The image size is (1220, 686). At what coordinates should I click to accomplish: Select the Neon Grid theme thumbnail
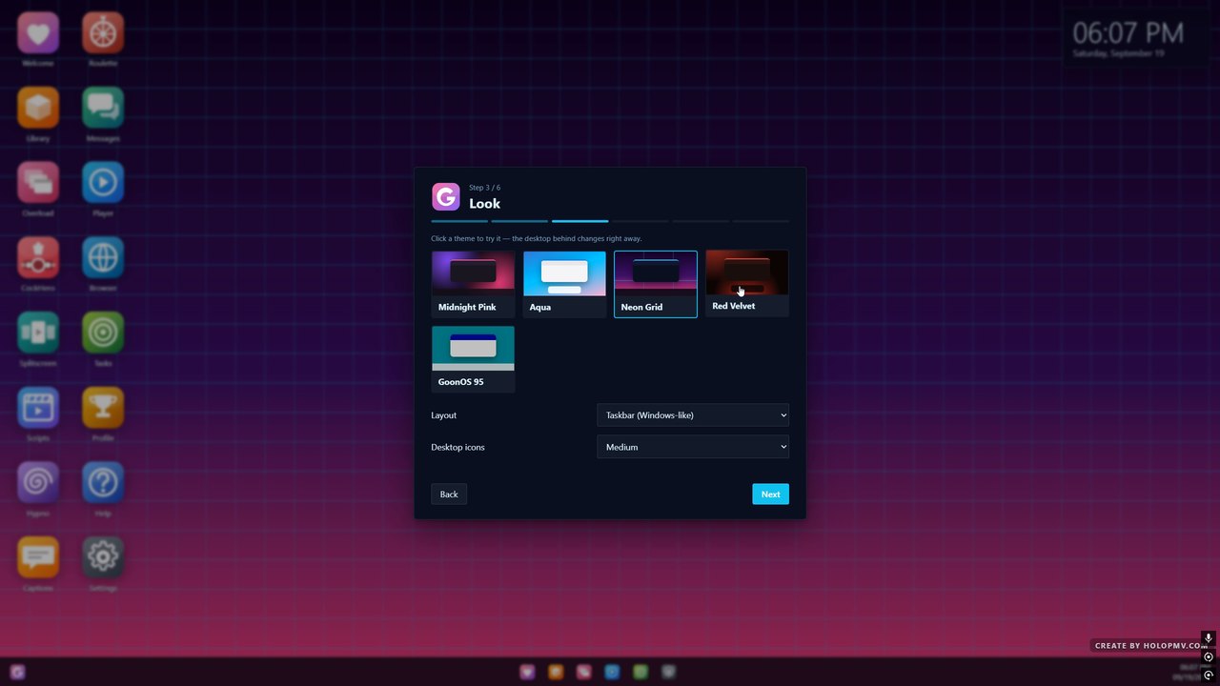tap(656, 284)
